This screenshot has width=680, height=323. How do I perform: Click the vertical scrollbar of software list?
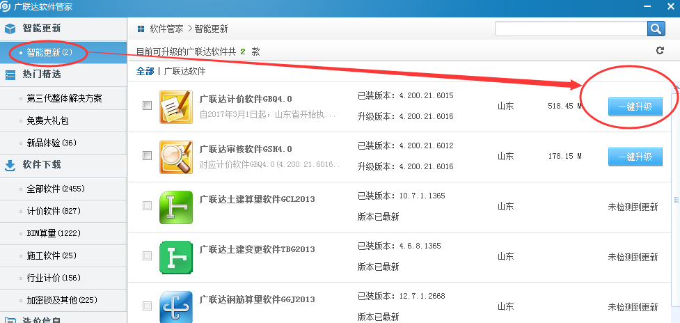pos(676,199)
